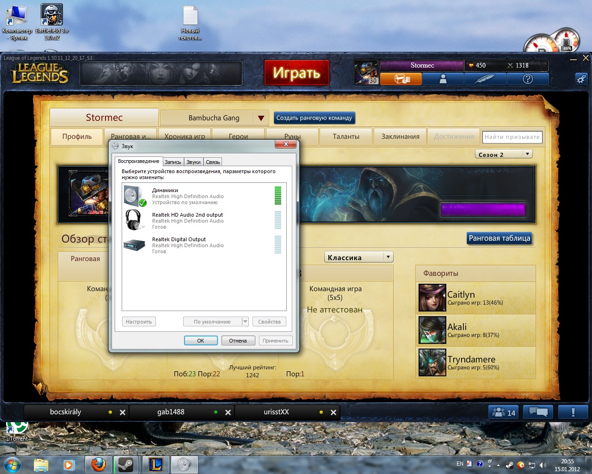
Task: Open the Компьютер shortcut on desktop
Action: [17, 22]
